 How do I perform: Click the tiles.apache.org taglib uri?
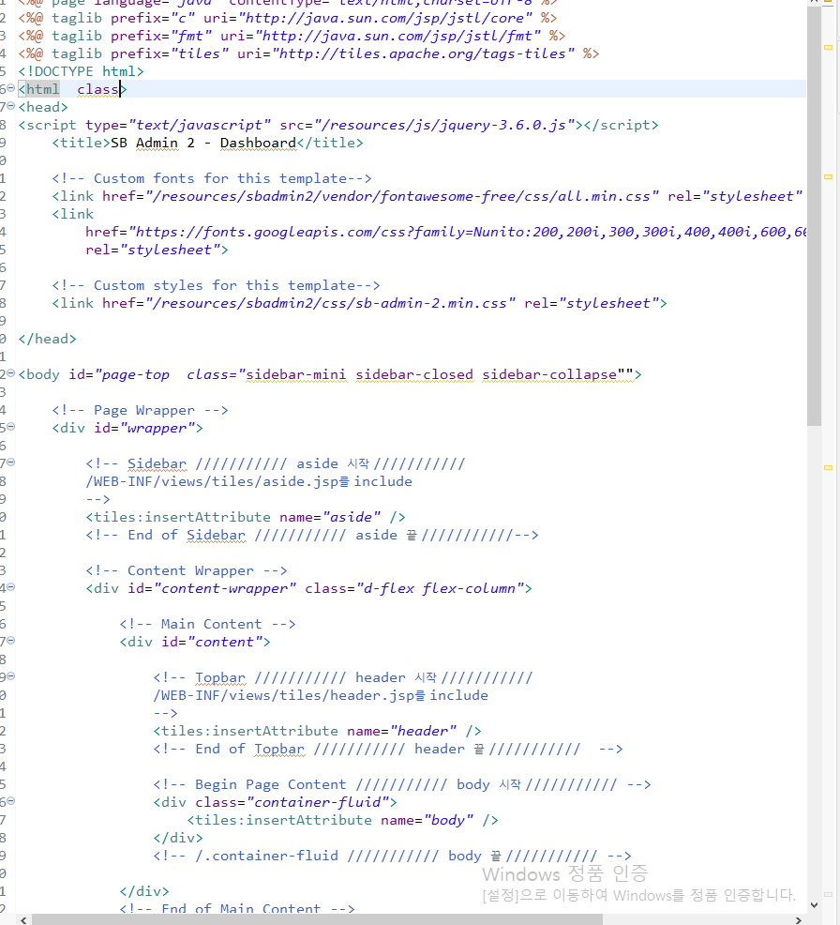click(x=423, y=53)
